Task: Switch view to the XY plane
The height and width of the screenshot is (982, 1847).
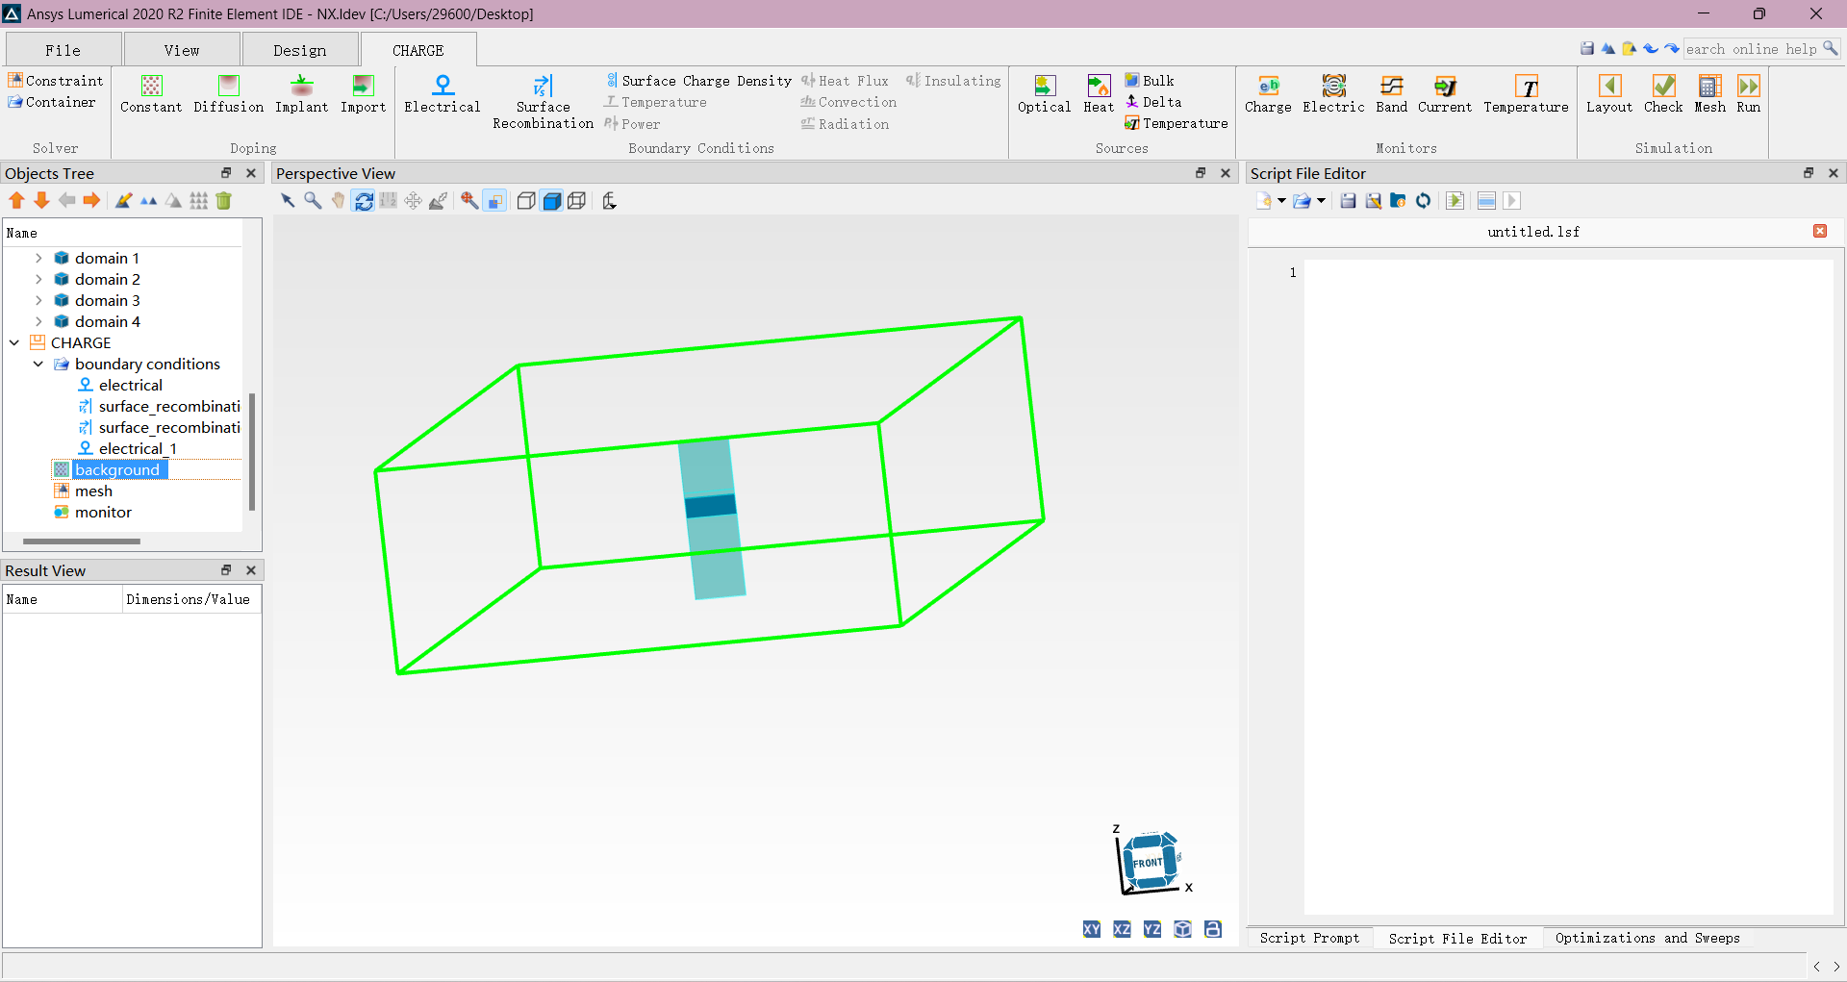Action: click(x=1091, y=929)
